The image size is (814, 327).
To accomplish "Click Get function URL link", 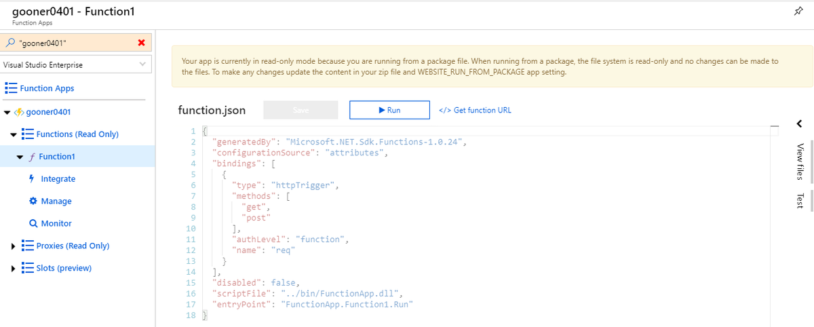I will 475,110.
